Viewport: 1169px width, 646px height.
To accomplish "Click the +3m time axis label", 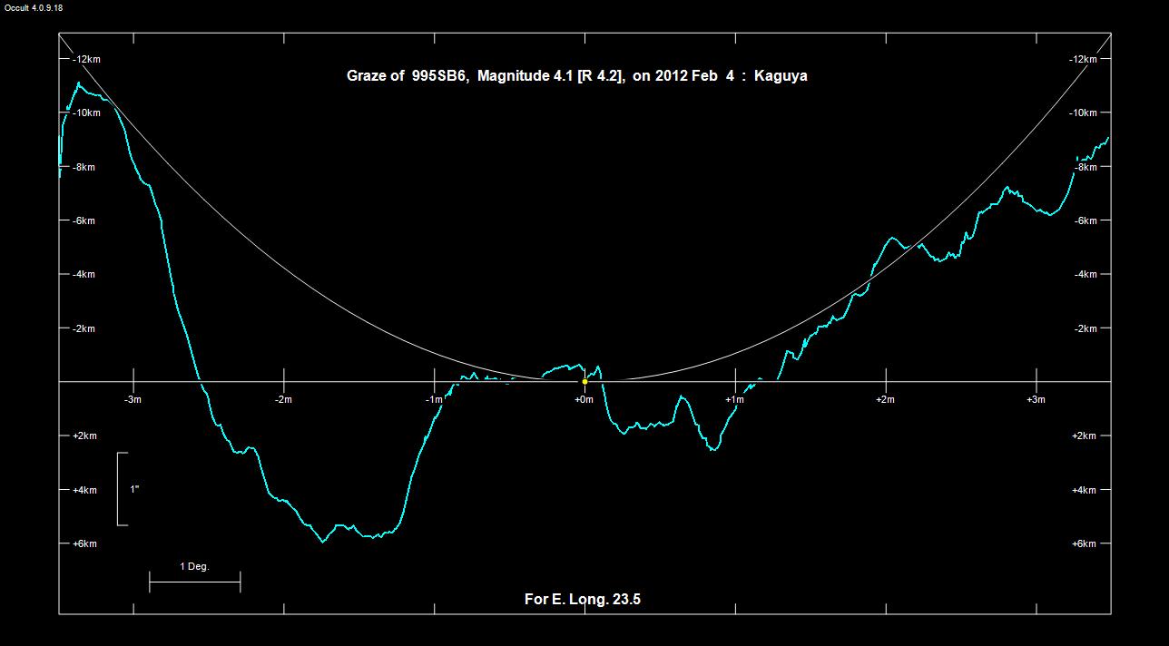I will 1035,400.
